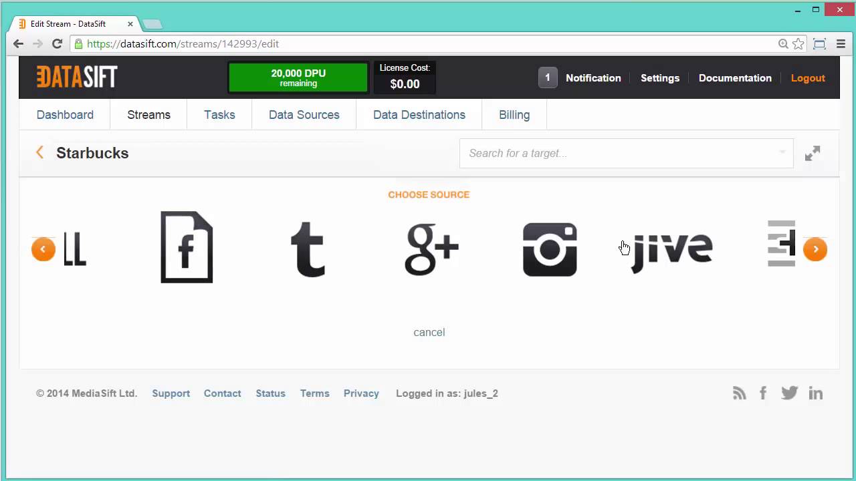
Task: Go back in browser history
Action: click(x=19, y=43)
